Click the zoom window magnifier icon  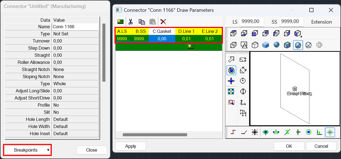coord(231,102)
